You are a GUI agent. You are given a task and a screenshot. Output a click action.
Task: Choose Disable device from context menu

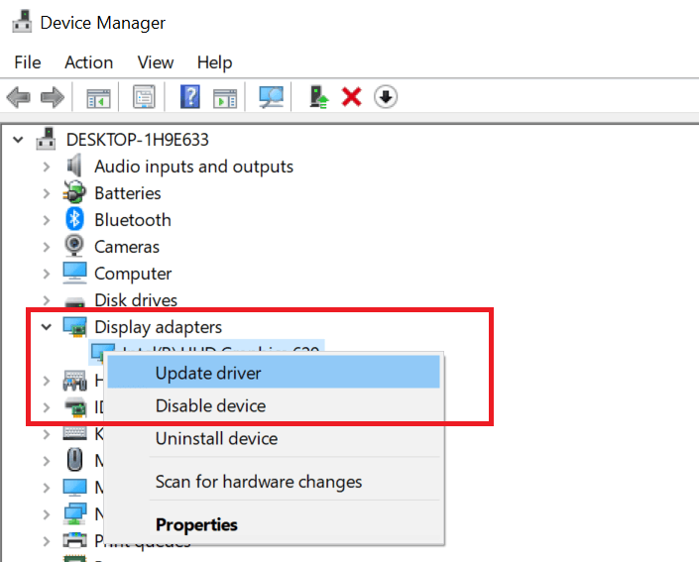274,405
